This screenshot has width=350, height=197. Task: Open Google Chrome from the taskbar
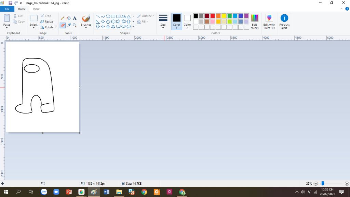click(144, 192)
